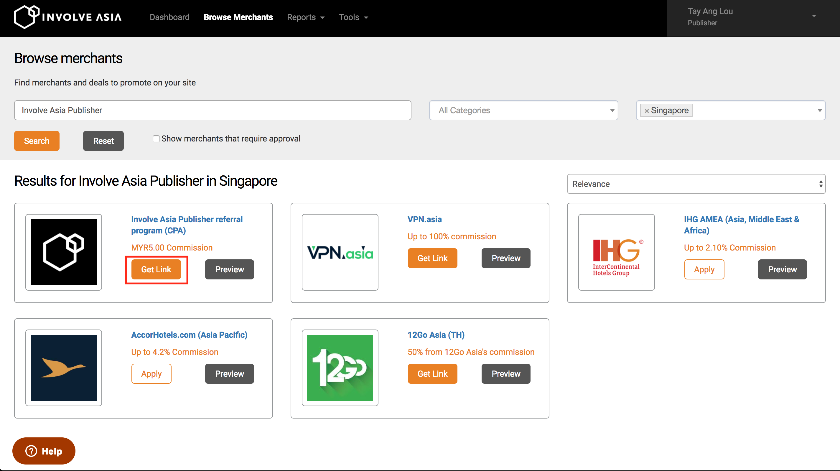Expand the Reports menu

[x=306, y=17]
